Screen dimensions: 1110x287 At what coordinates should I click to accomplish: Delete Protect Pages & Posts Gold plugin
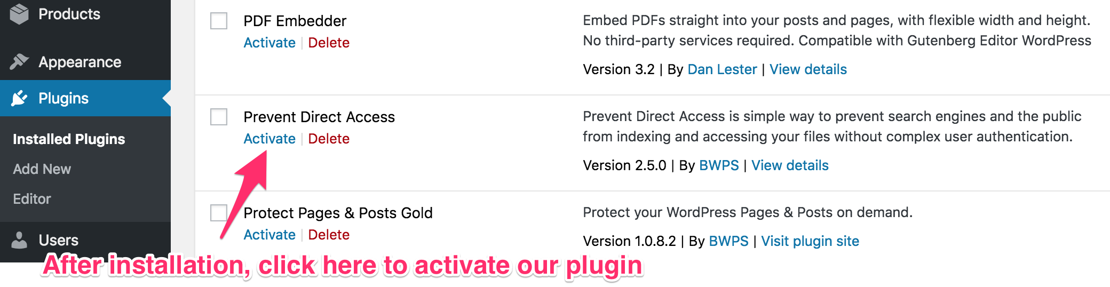point(329,235)
